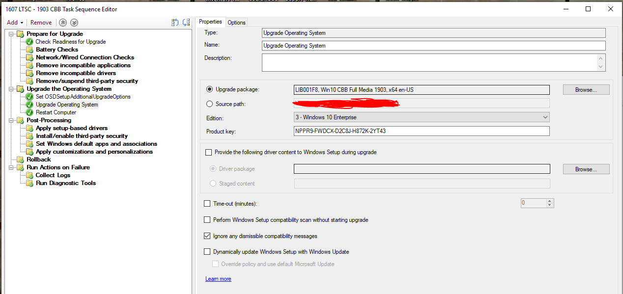Select the Staged content radio button

click(213, 184)
